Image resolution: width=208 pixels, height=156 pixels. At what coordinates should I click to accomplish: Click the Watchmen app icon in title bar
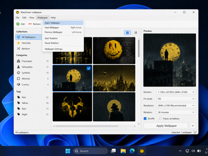(x=17, y=12)
